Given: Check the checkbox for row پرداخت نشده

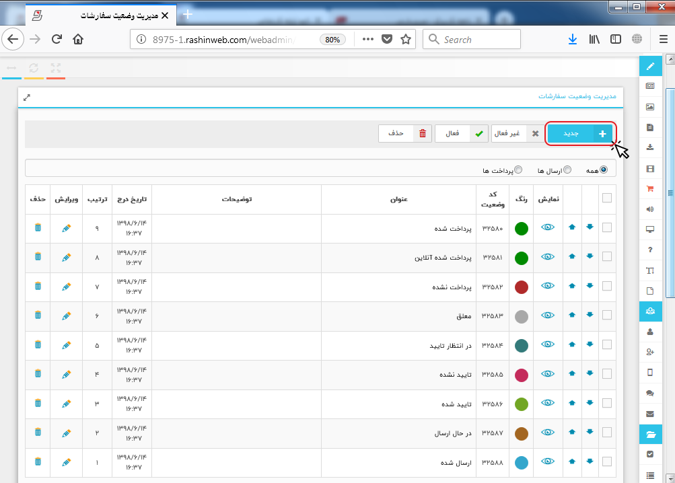Looking at the screenshot, I should (x=607, y=286).
